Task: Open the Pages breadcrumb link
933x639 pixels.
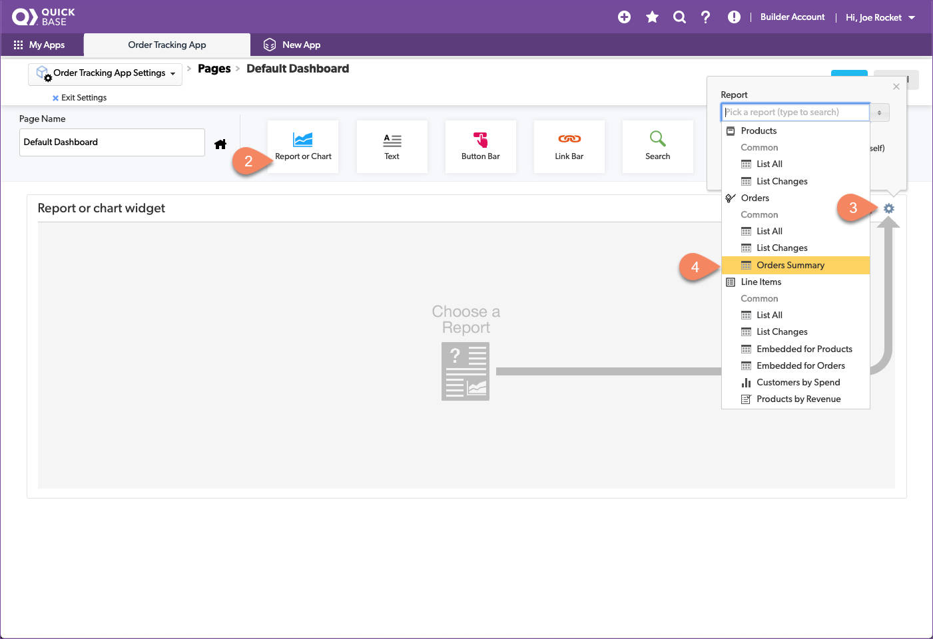Action: (x=214, y=68)
